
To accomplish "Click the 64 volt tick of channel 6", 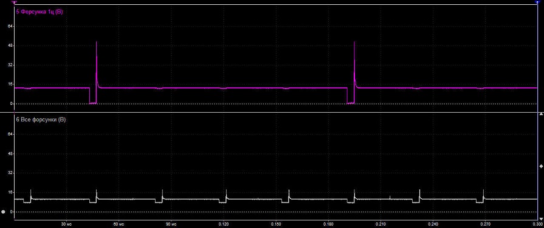I will pyautogui.click(x=10, y=134).
